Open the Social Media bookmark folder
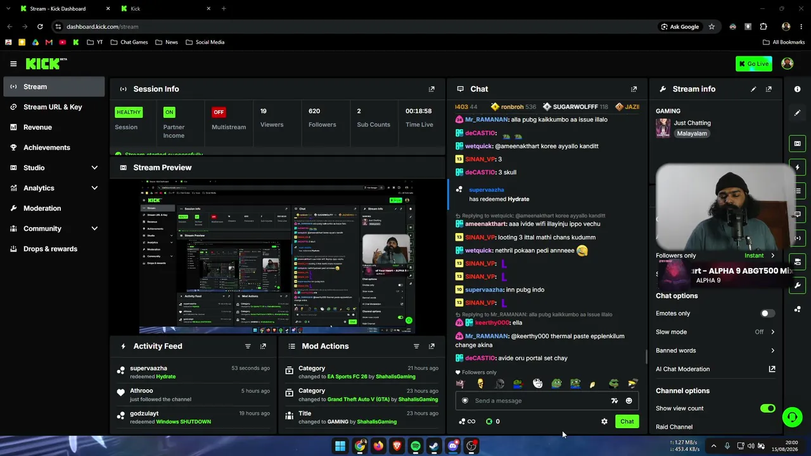 (x=205, y=42)
